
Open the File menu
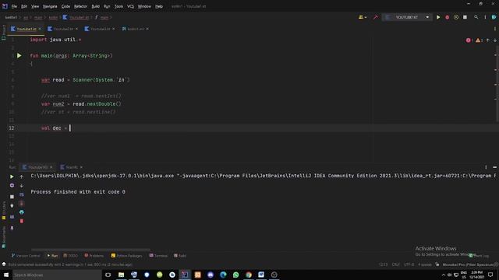[x=14, y=6]
